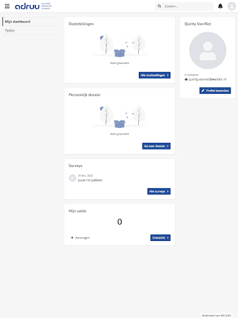Open notifications bell icon
Image resolution: width=238 pixels, height=318 pixels.
221,6
